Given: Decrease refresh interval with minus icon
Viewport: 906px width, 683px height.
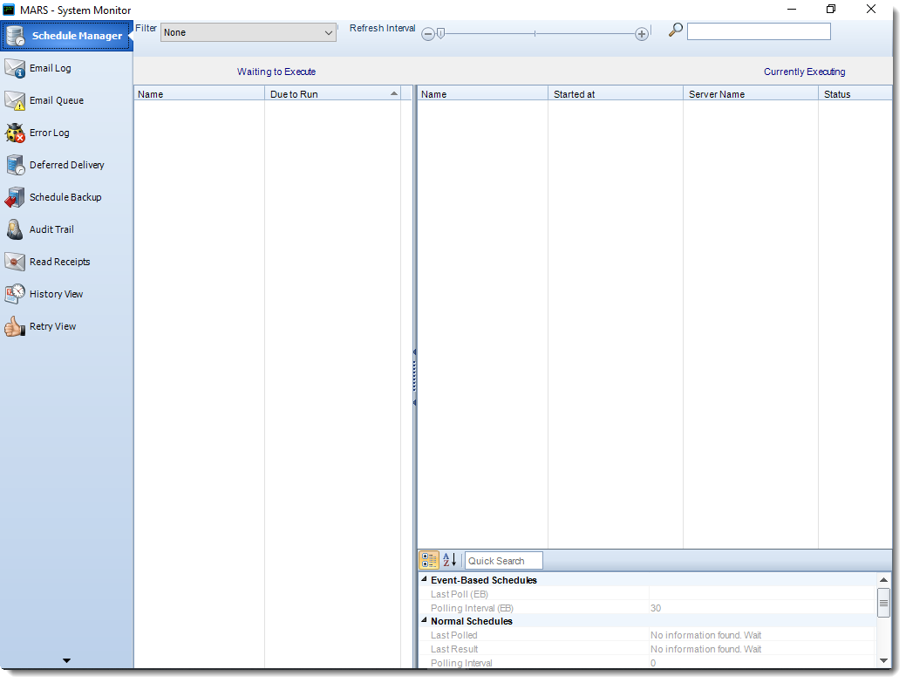Looking at the screenshot, I should [x=428, y=34].
